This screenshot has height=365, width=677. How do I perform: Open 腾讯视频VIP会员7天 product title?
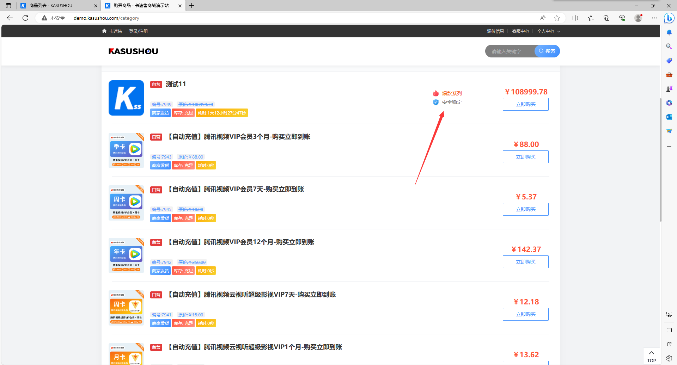click(x=235, y=189)
